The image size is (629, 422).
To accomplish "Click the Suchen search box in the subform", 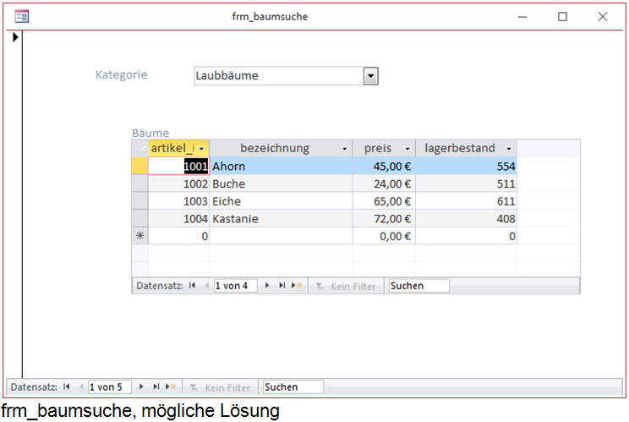I will point(418,286).
